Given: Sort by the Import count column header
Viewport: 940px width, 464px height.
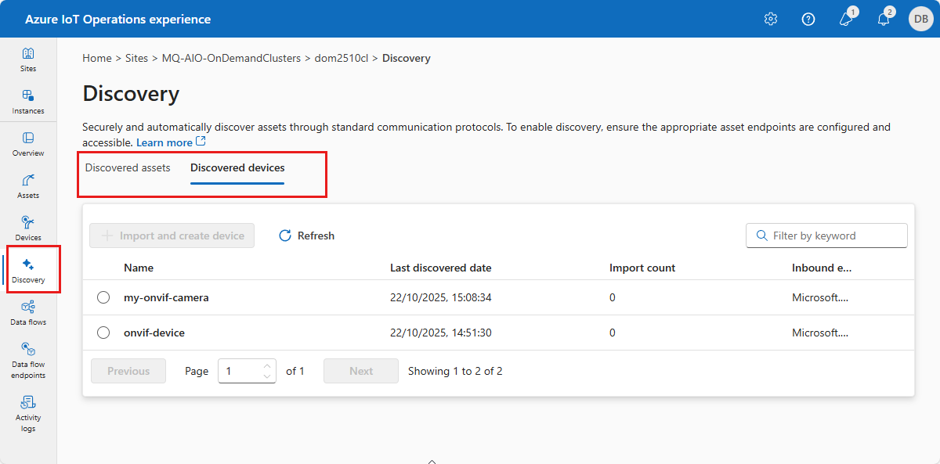Looking at the screenshot, I should tap(642, 268).
